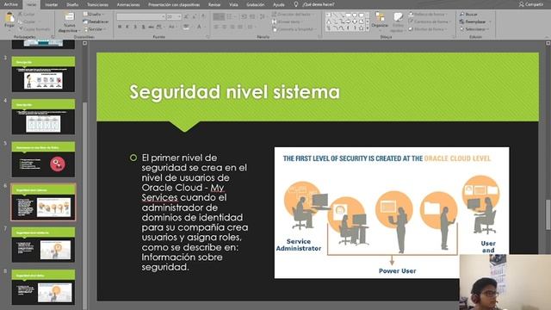Select slide 7 thumbnail

[x=43, y=245]
